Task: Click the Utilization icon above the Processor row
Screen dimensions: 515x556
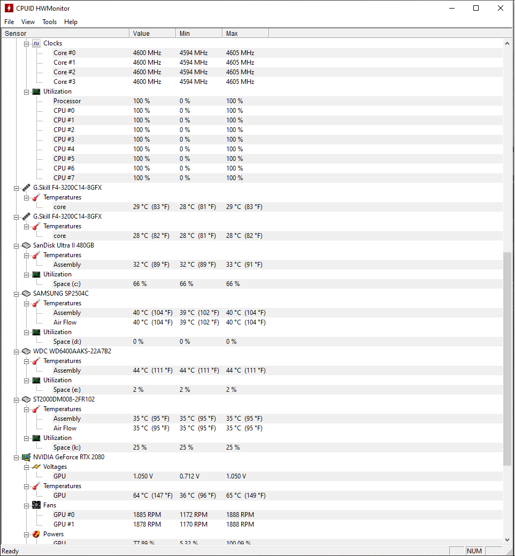Action: 36,91
